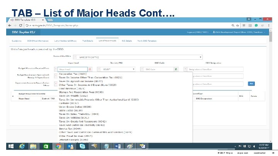Click green icon beside DDO Code field

click(176, 69)
